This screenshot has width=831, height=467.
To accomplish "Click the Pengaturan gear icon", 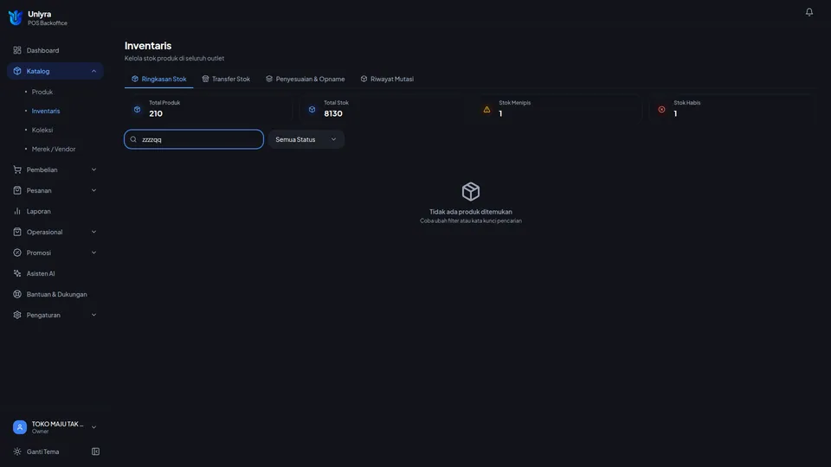I will [17, 315].
